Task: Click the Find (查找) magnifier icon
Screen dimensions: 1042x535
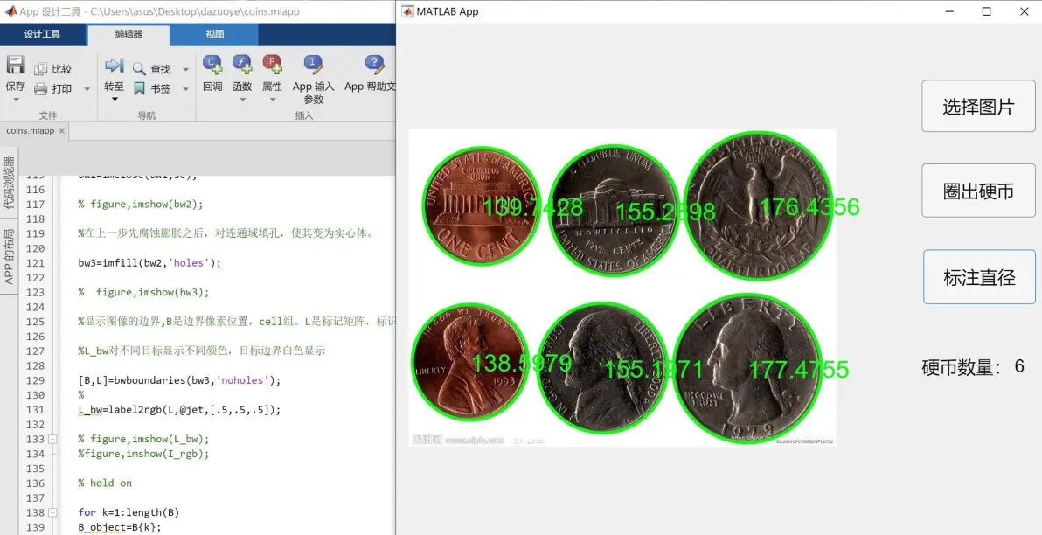Action: point(139,68)
